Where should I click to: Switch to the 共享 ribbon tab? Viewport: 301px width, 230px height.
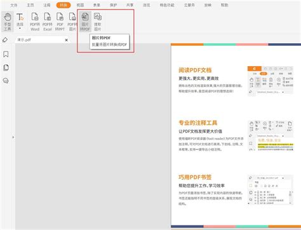pos(130,5)
